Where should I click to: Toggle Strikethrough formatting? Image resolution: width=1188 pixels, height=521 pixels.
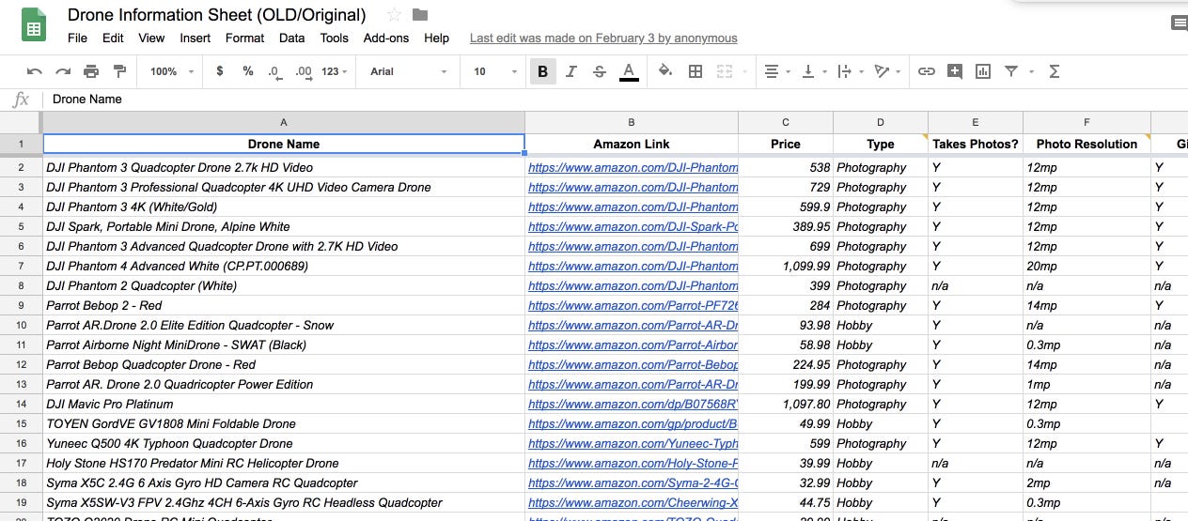(x=600, y=71)
